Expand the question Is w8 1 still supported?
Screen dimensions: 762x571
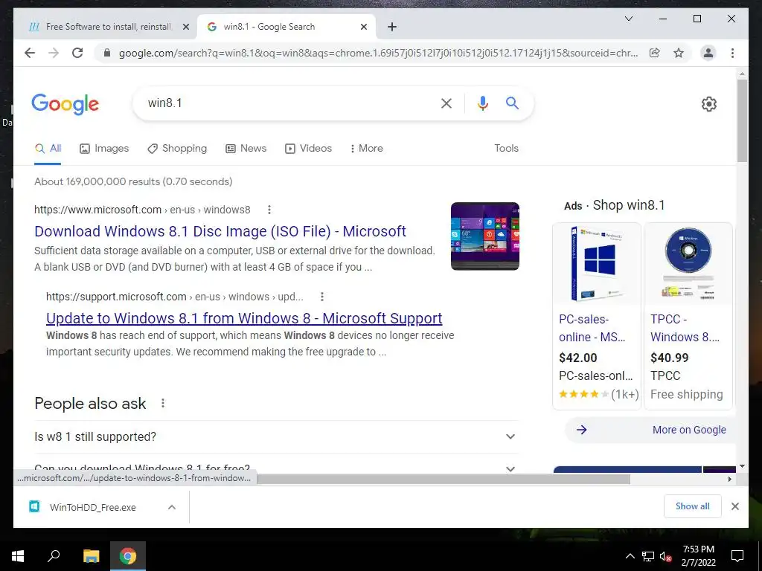[x=276, y=436]
